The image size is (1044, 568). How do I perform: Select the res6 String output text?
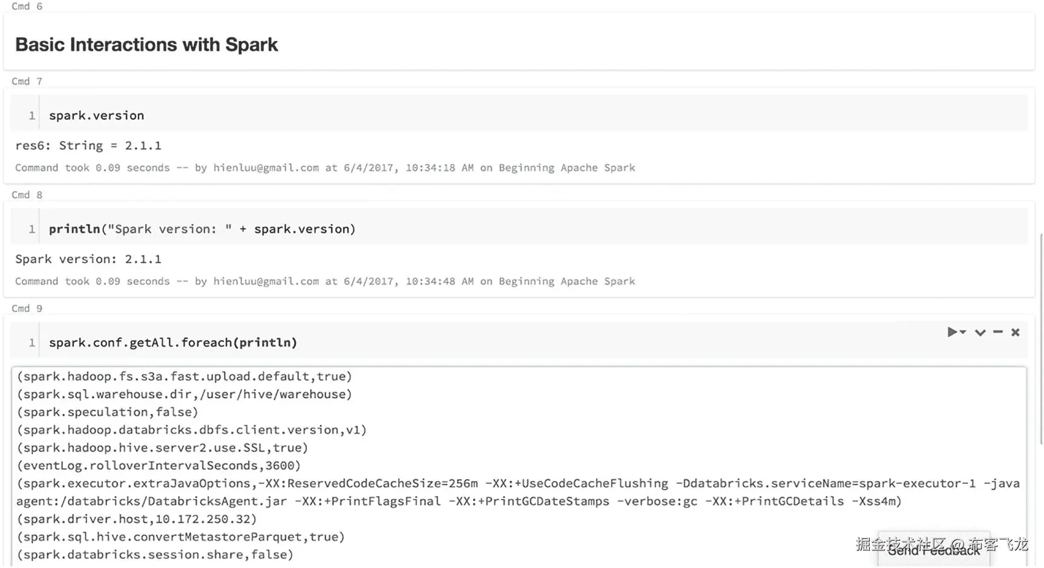pos(89,145)
